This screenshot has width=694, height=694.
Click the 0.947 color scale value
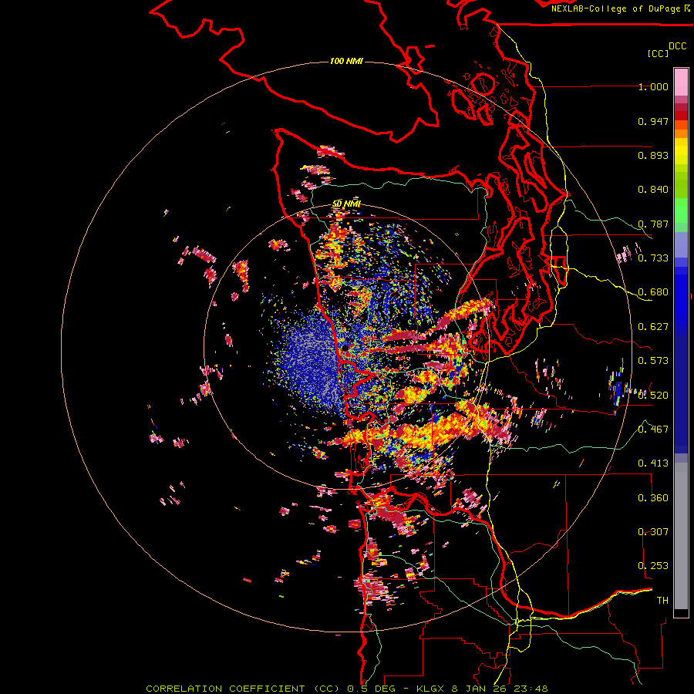click(653, 121)
